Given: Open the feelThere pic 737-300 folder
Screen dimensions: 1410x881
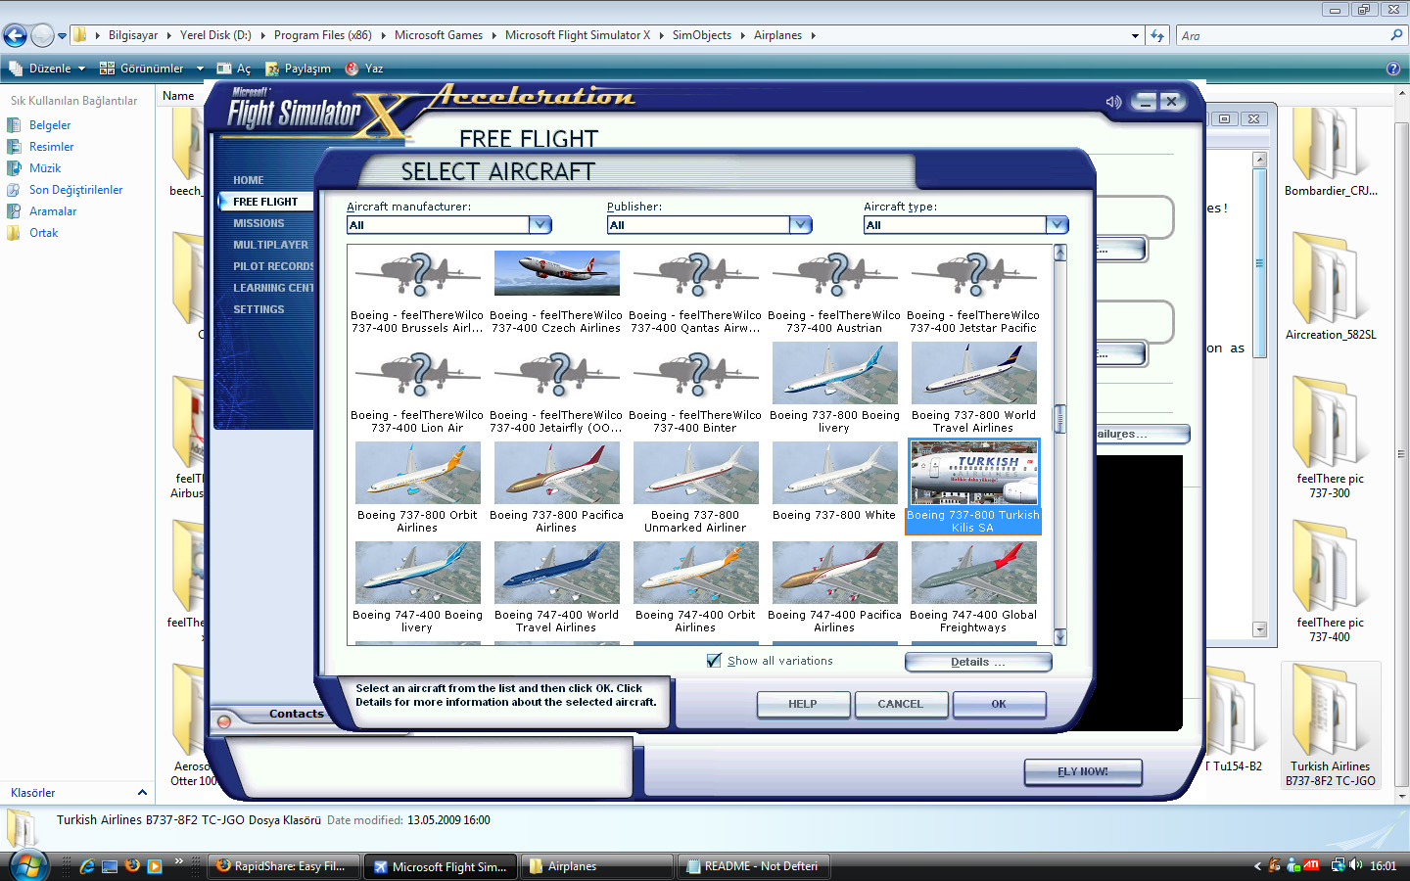Looking at the screenshot, I should pos(1330,439).
